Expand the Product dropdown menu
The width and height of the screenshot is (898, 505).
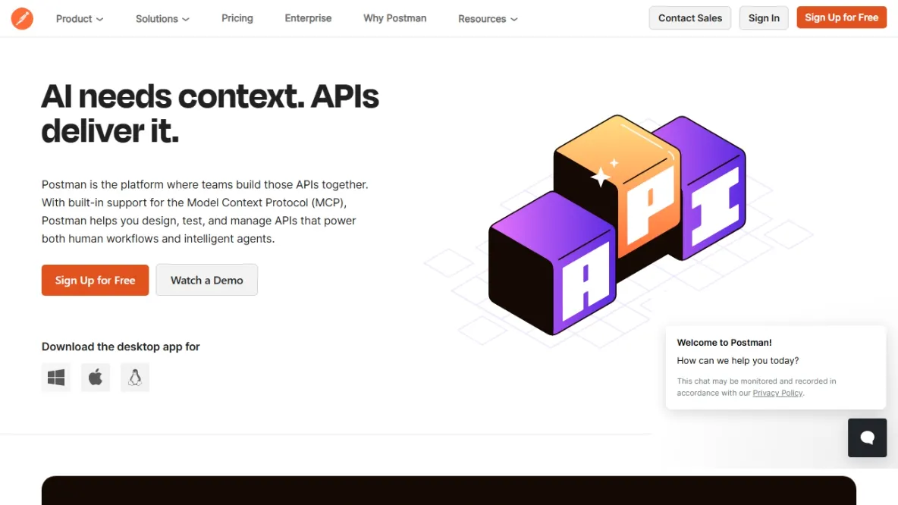(x=79, y=18)
